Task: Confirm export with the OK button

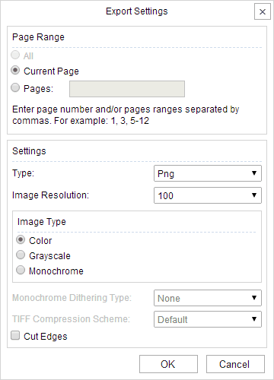Action: pos(168,364)
